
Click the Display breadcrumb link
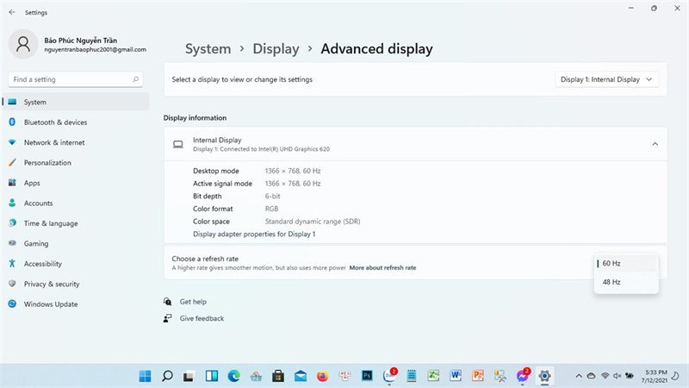point(276,49)
